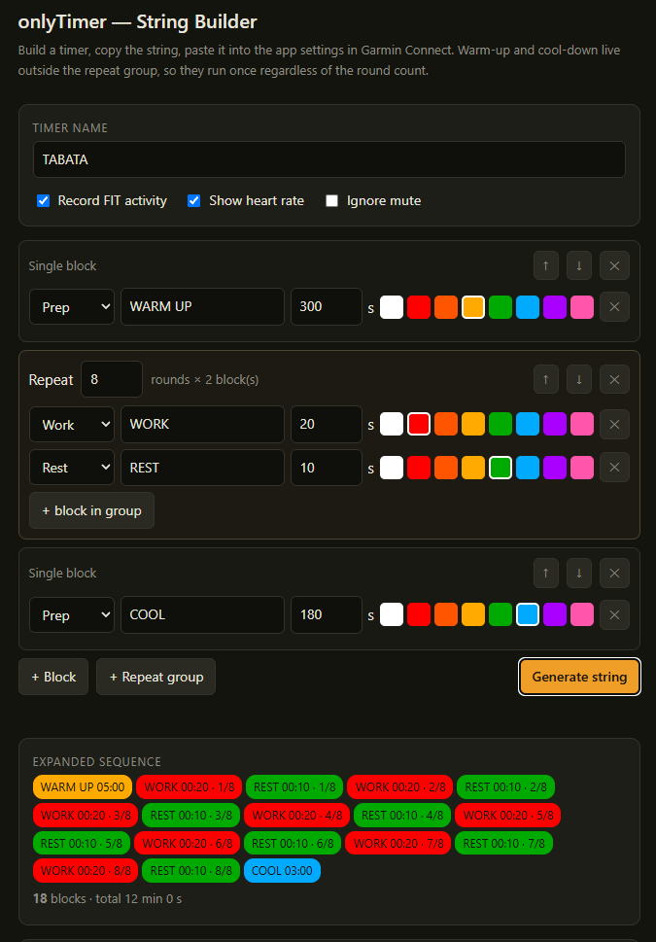Screen dimensions: 656x942
Task: Edit the REST label field
Action: click(202, 468)
